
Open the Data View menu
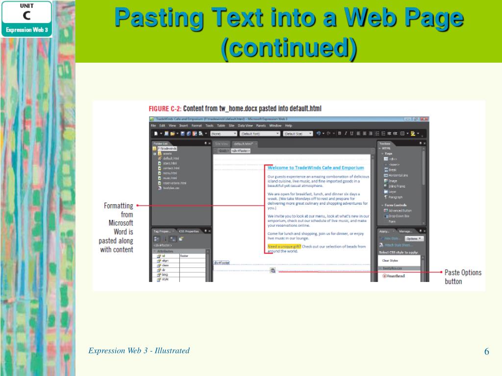click(x=245, y=126)
